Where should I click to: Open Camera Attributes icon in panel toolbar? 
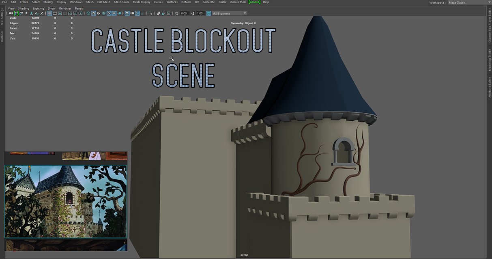[21, 13]
